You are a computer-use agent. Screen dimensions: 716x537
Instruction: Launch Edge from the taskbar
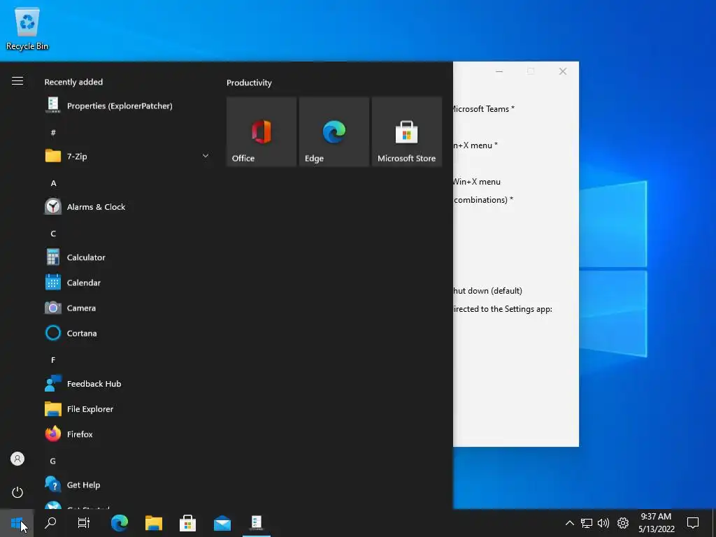pyautogui.click(x=120, y=523)
